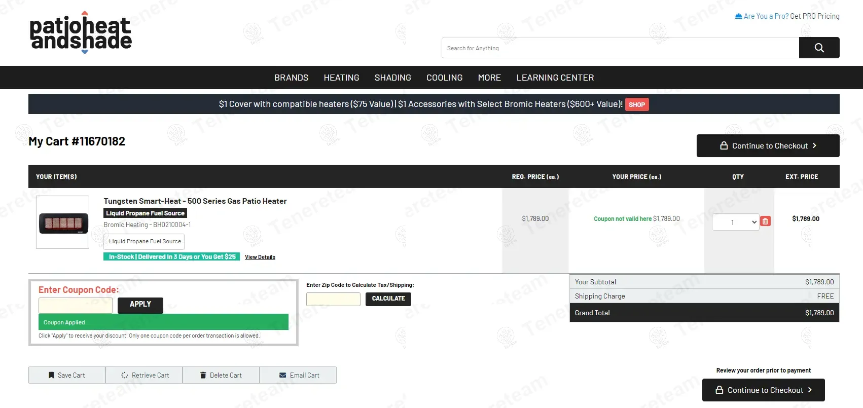Click the Patio Heat and Shade logo
This screenshot has width=863, height=408.
[x=81, y=33]
